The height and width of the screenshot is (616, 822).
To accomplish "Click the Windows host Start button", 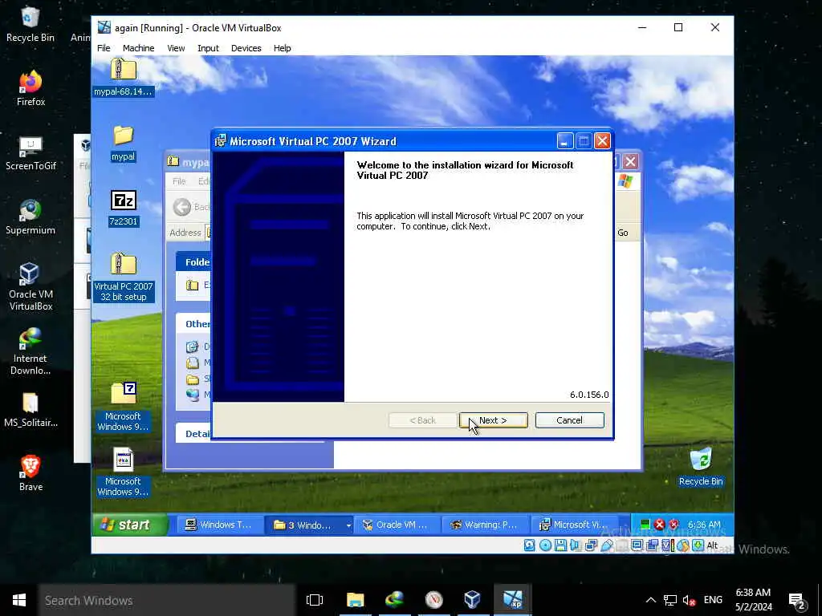I will (x=19, y=600).
